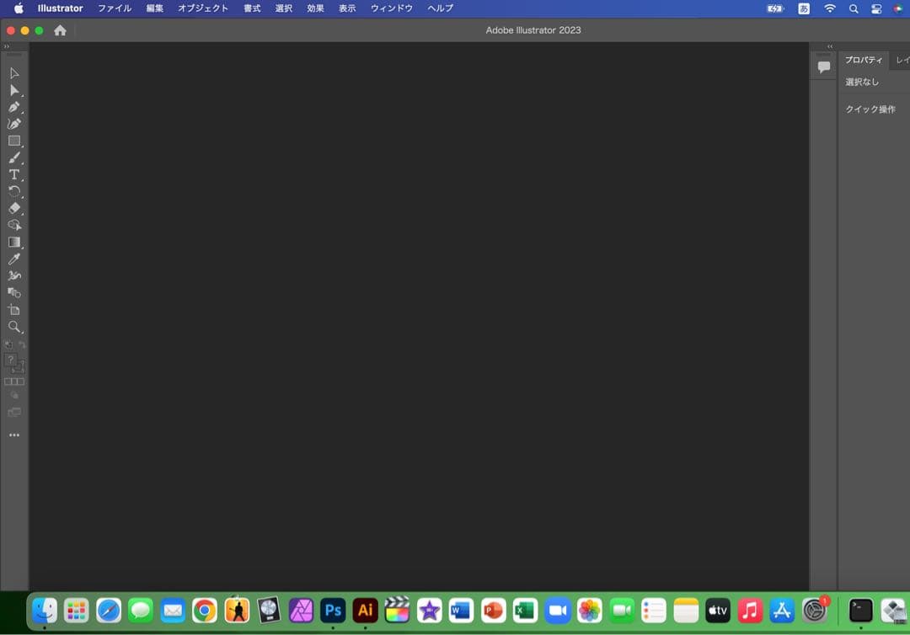This screenshot has width=910, height=635.
Task: Choose the Zoom tool in the toolbar
Action: pyautogui.click(x=13, y=328)
